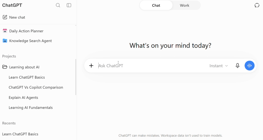Open the Explain AI Agents chat
Screen dimensions: 263x140
coord(23,98)
